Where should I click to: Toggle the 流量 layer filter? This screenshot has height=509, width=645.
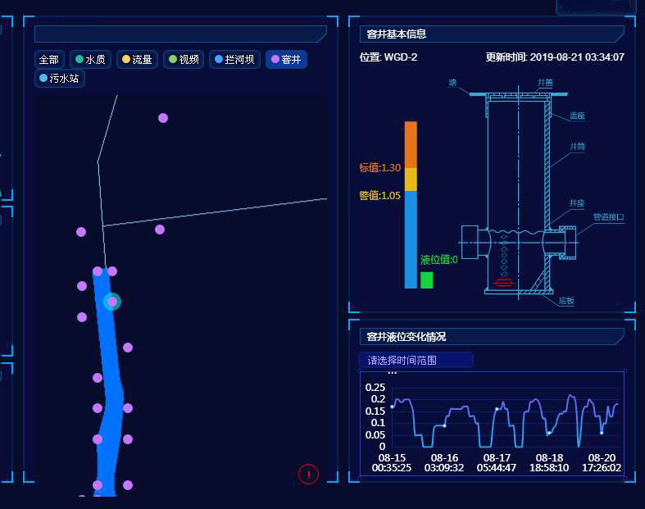click(138, 60)
